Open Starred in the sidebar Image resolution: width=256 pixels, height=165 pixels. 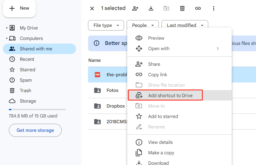pyautogui.click(x=27, y=70)
